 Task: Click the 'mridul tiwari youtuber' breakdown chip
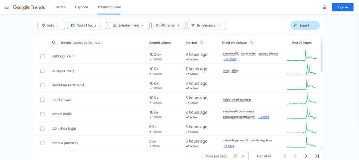point(237,100)
